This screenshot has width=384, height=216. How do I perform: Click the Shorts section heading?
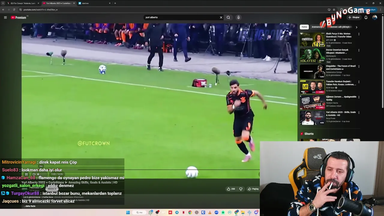[x=309, y=134]
